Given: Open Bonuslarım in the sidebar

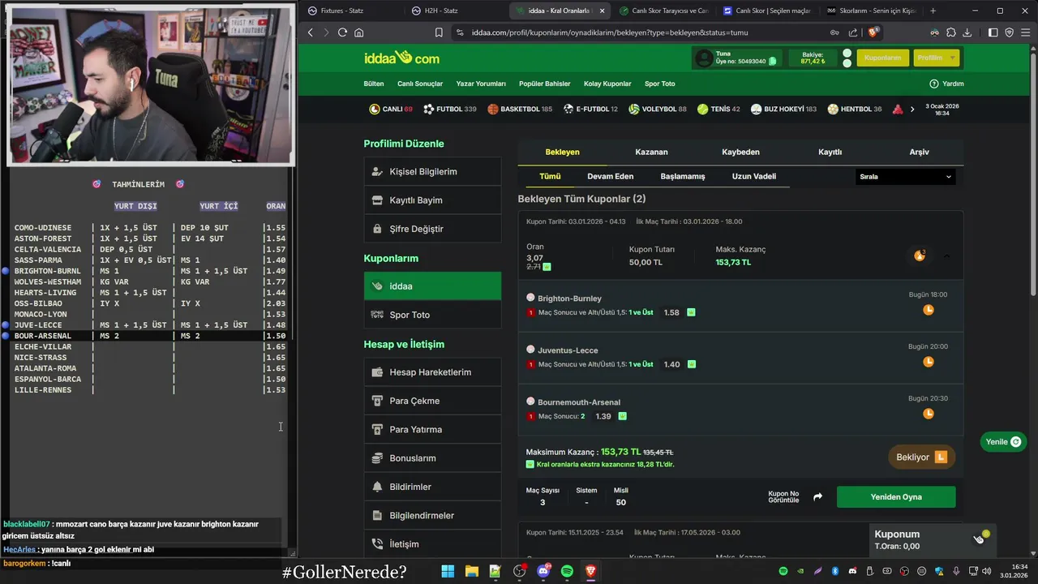Looking at the screenshot, I should (x=432, y=458).
